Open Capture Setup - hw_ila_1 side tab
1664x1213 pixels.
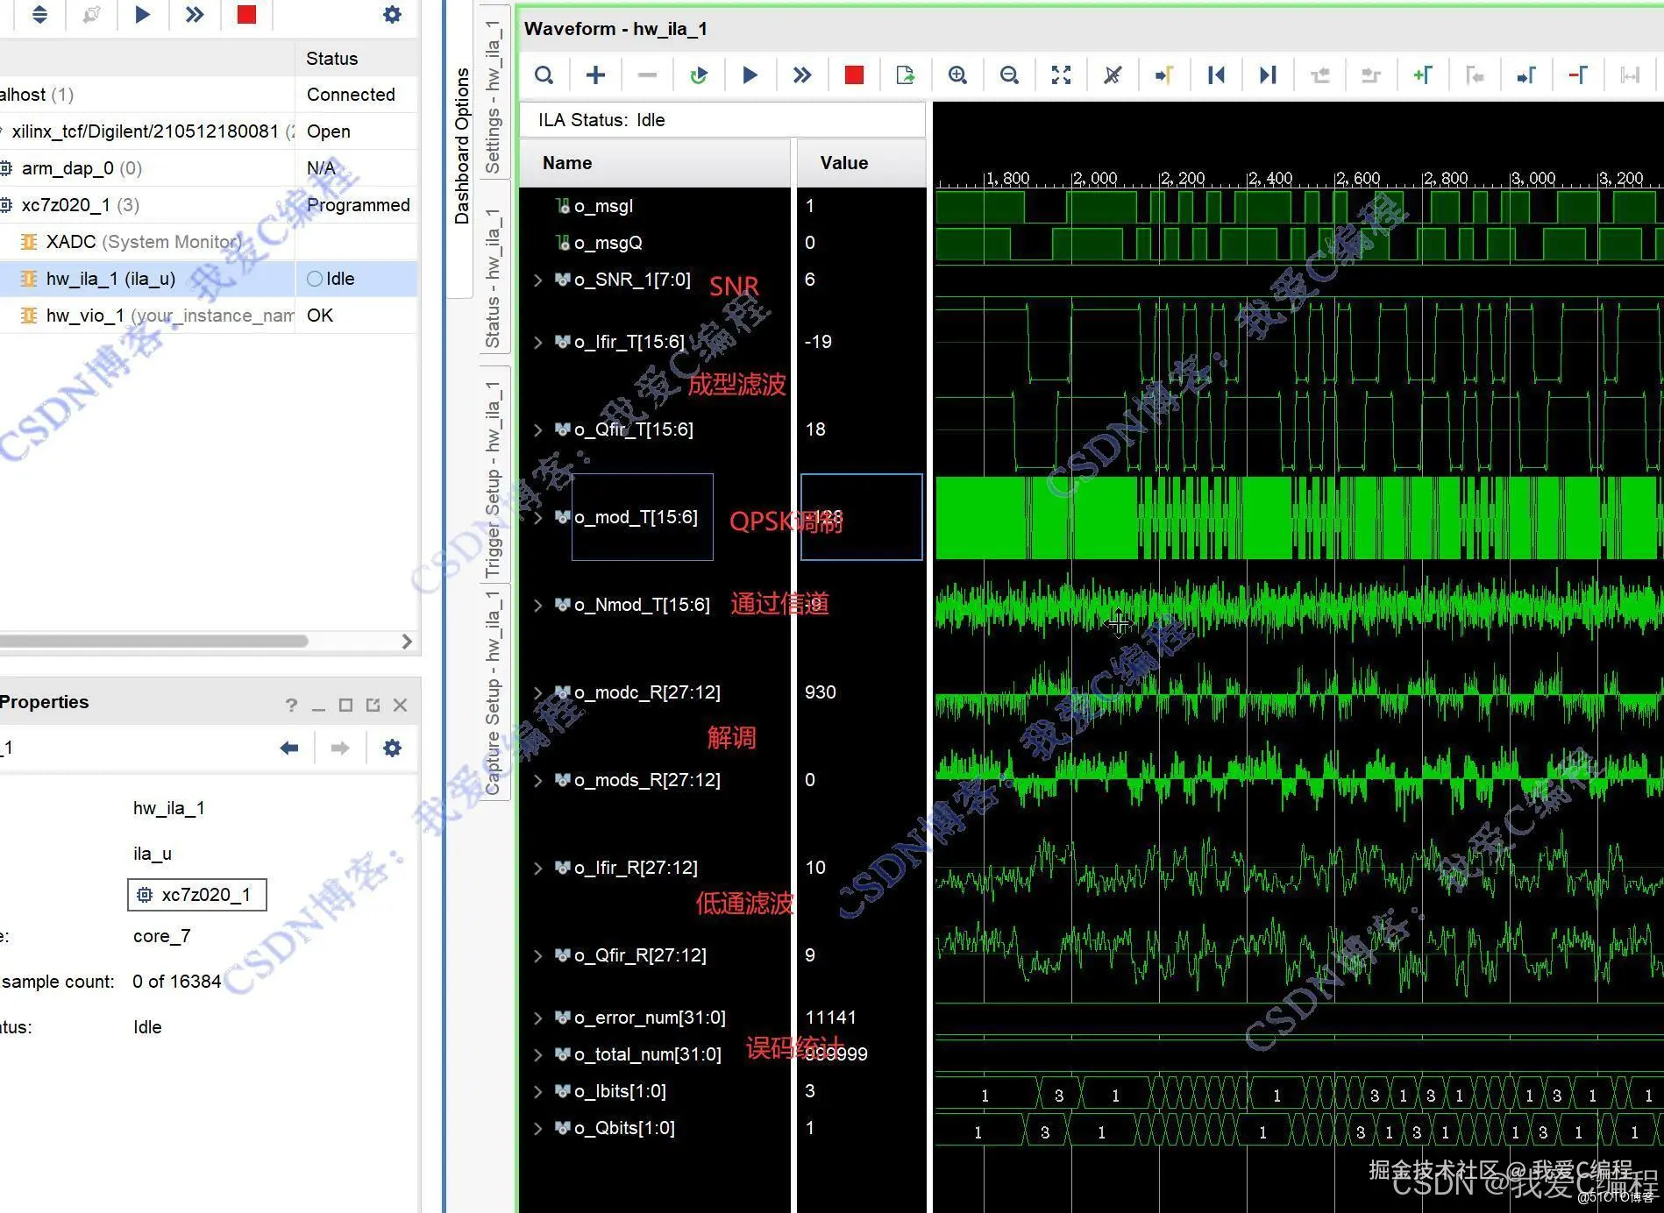click(x=494, y=692)
